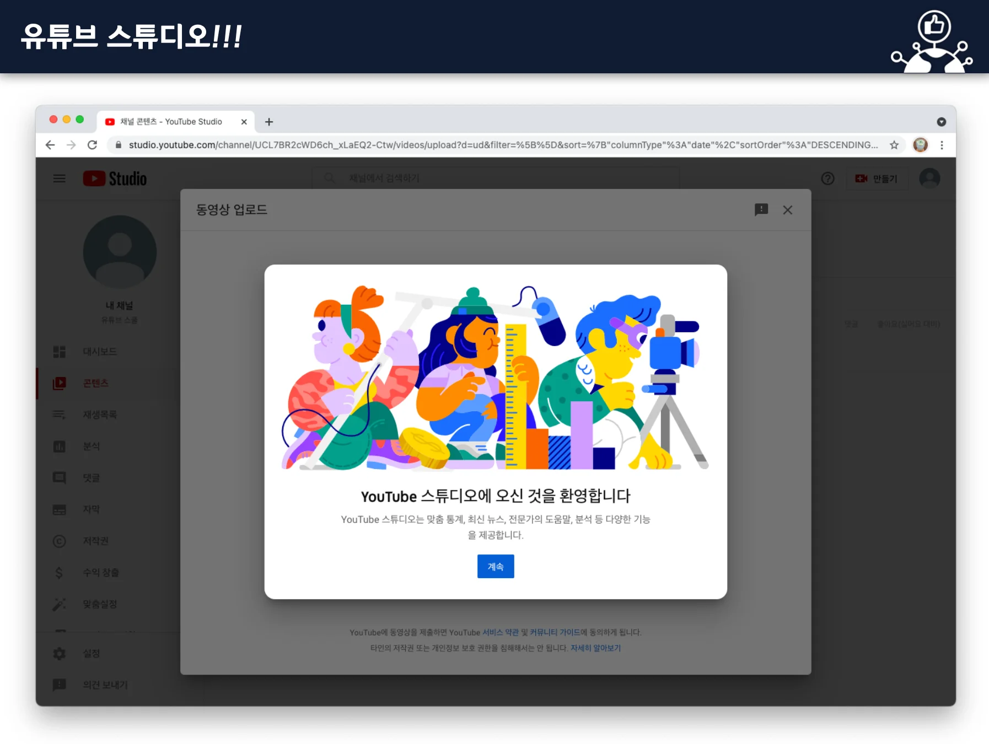Screen dimensions: 989x744
Task: Open tab search dropdown arrow
Action: [x=942, y=122]
